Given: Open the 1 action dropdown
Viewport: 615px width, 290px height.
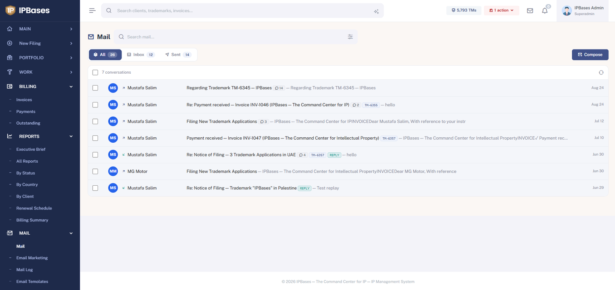Looking at the screenshot, I should pyautogui.click(x=501, y=10).
